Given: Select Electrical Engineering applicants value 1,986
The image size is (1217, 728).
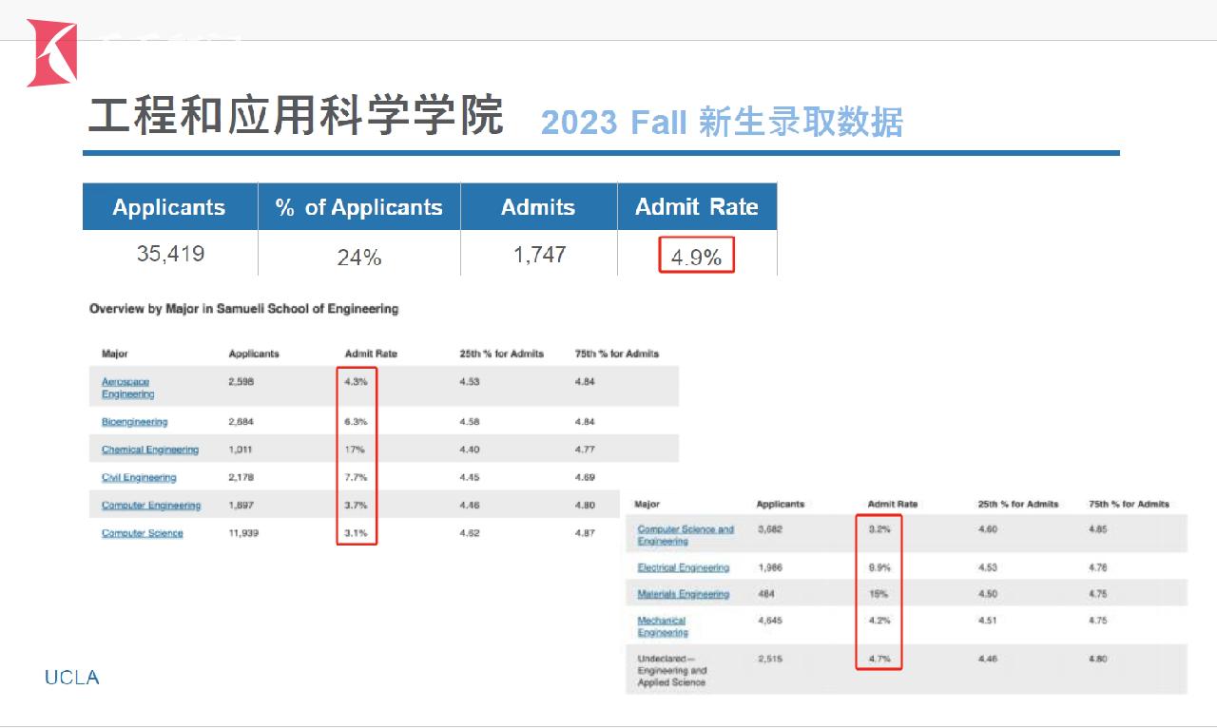Looking at the screenshot, I should pyautogui.click(x=770, y=567).
